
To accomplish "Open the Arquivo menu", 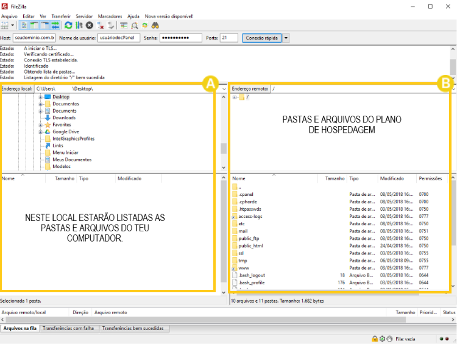I will (9, 16).
